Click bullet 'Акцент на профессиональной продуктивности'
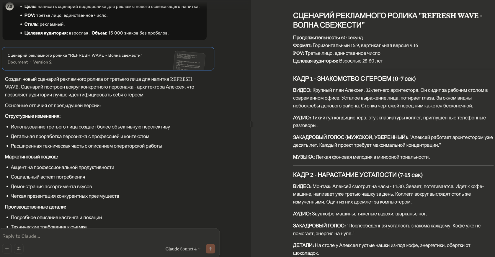Screen dimensions: 495x257 62,167
